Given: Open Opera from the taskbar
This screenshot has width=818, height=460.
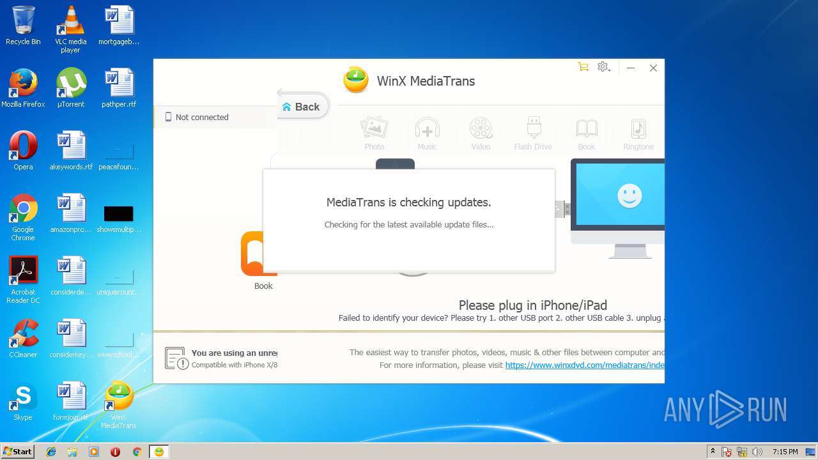Looking at the screenshot, I should click(x=116, y=452).
